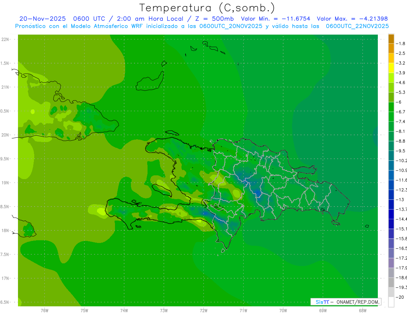Click the '68W' longitude label

click(363, 310)
